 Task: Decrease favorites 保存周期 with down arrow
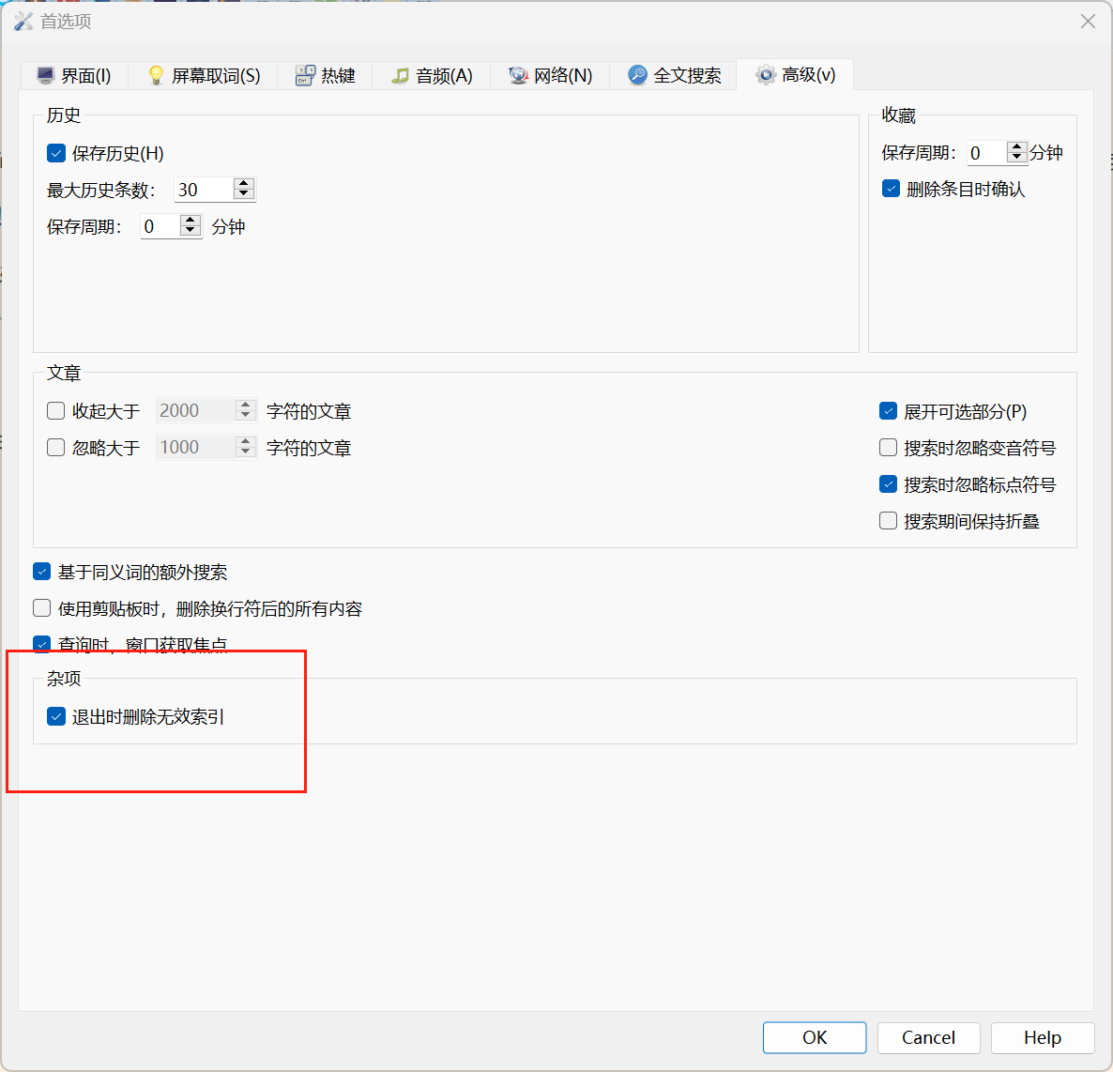[x=1016, y=157]
